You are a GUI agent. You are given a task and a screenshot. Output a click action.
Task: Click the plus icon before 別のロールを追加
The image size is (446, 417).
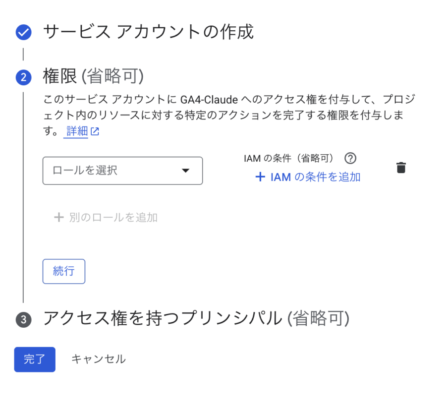[x=59, y=217]
